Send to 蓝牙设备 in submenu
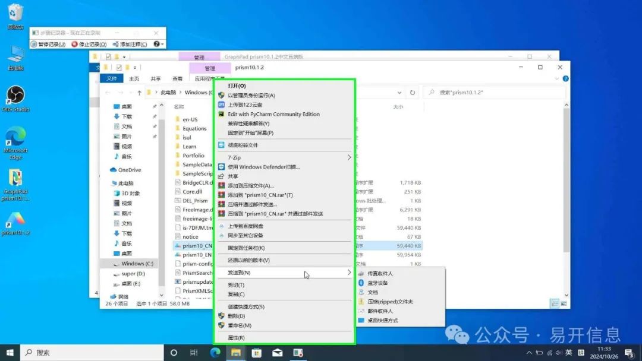Screen dimensions: 642x361 [x=401, y=283]
